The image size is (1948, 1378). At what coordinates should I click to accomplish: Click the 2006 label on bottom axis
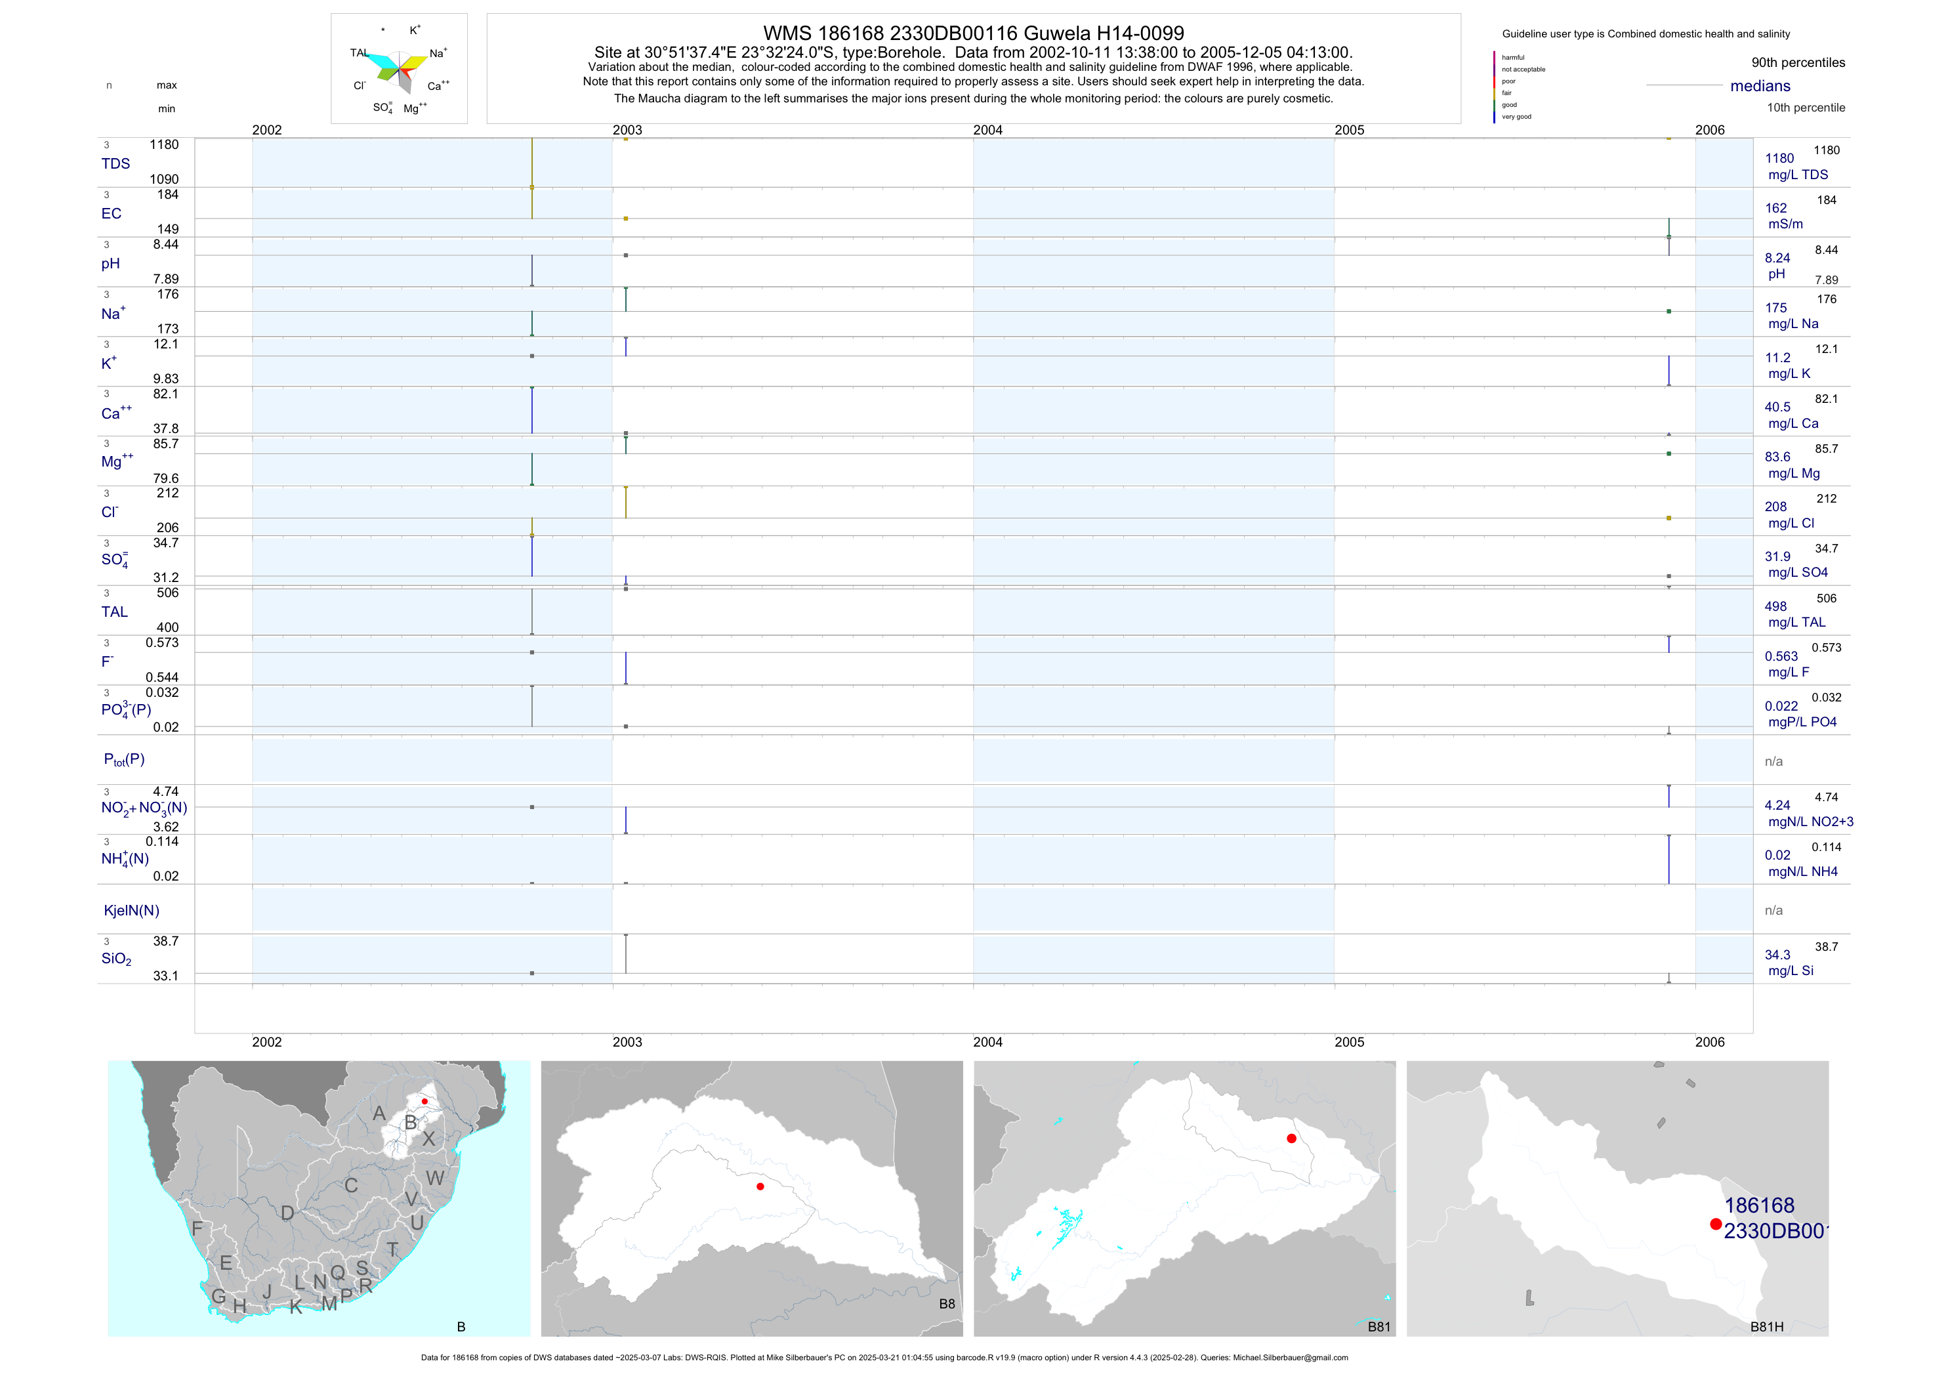click(1710, 1042)
